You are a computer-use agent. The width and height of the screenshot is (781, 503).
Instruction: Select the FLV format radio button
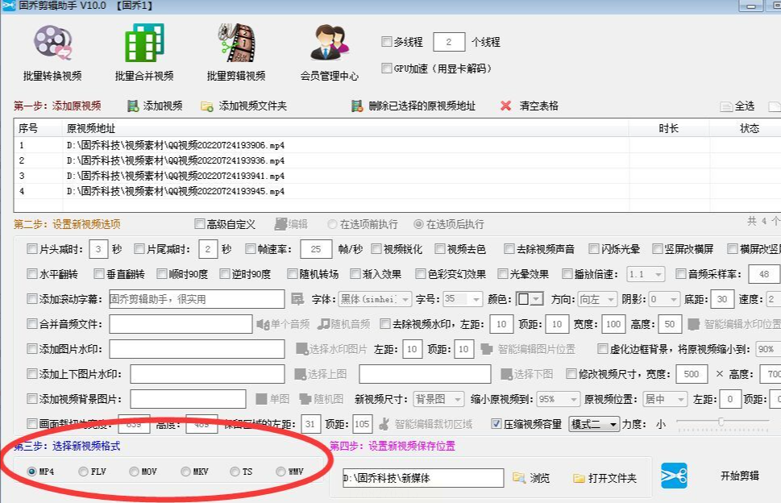[83, 472]
